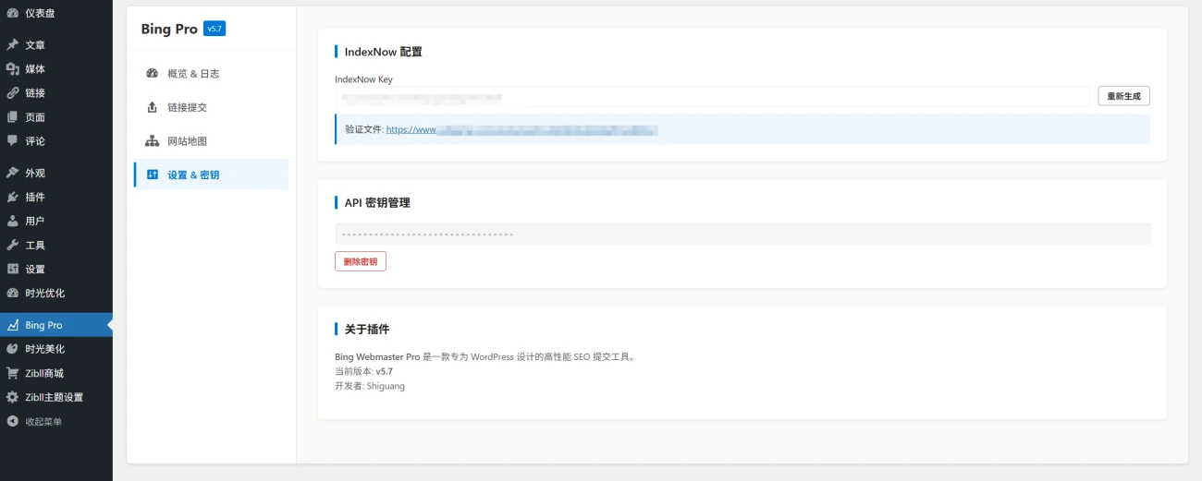Click the 外观 brush icon

(12, 173)
